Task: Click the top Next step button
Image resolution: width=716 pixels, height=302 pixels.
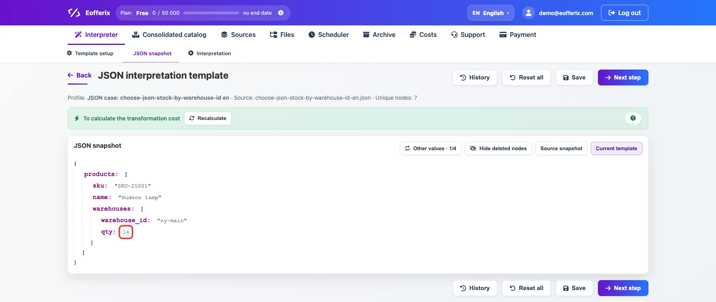Action: 623,77
